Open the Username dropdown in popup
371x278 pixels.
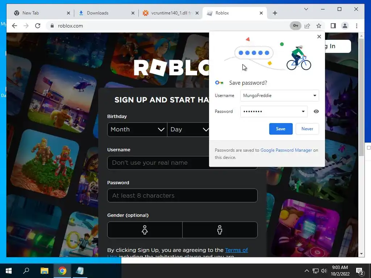click(x=315, y=96)
